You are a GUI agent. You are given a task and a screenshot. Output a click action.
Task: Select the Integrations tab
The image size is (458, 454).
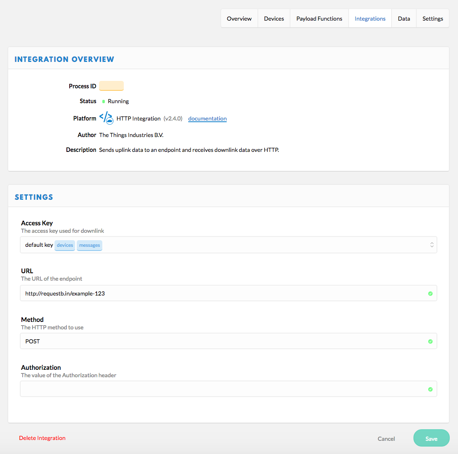370,19
